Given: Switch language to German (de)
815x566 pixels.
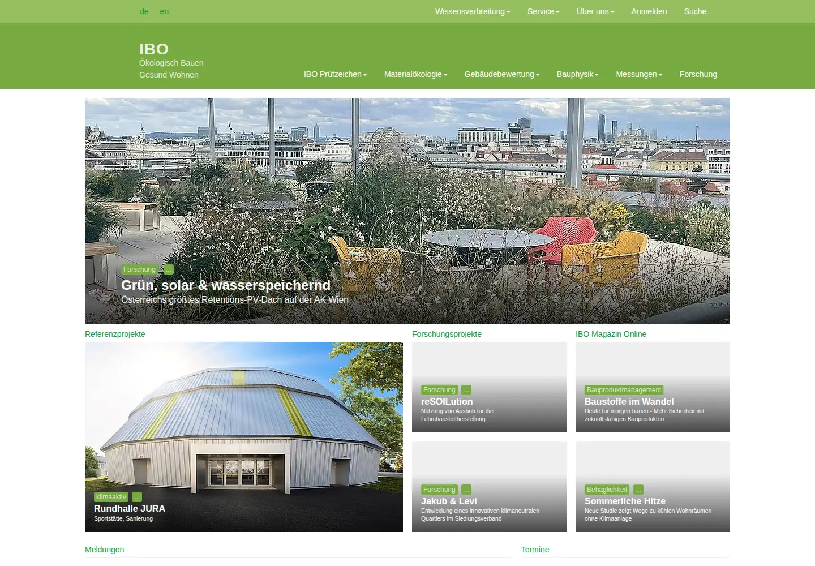Looking at the screenshot, I should [144, 11].
